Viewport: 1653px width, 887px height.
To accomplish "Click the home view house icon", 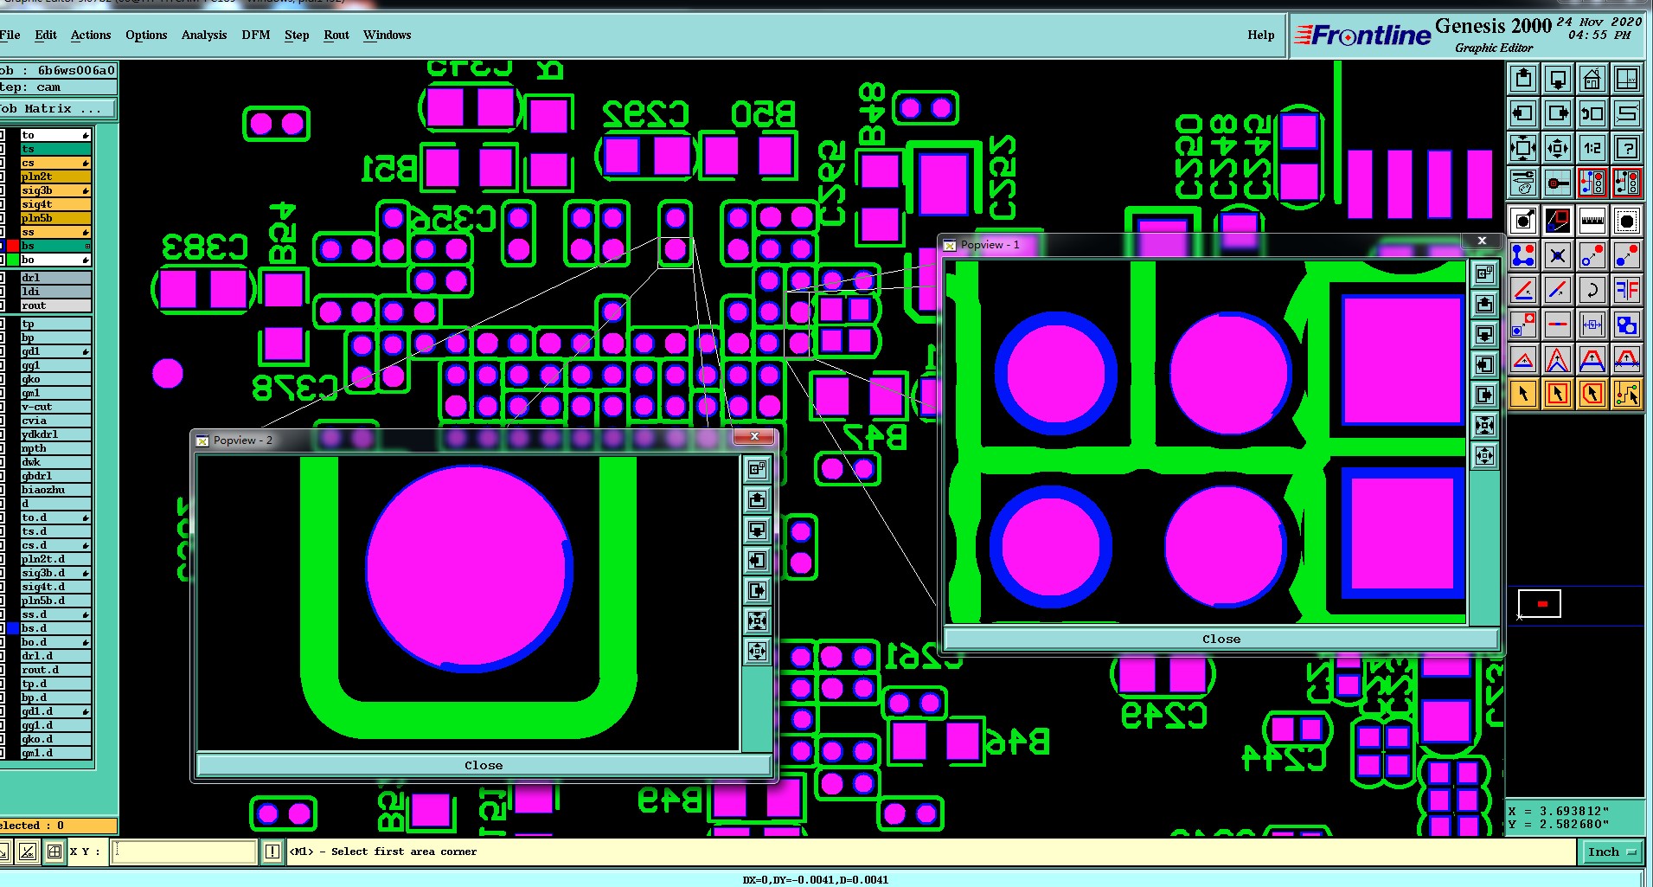I will point(1592,79).
